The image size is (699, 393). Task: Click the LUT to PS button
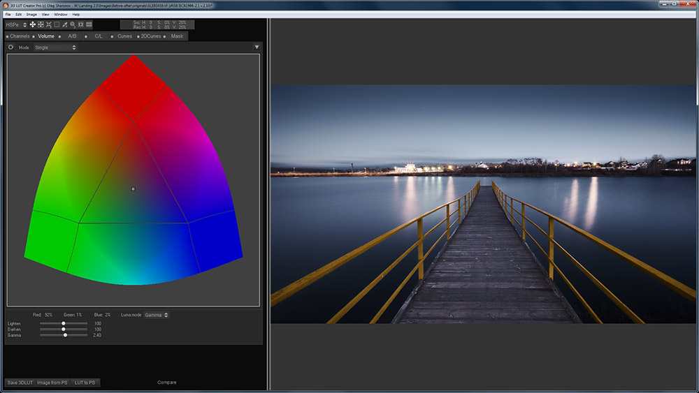click(x=85, y=383)
